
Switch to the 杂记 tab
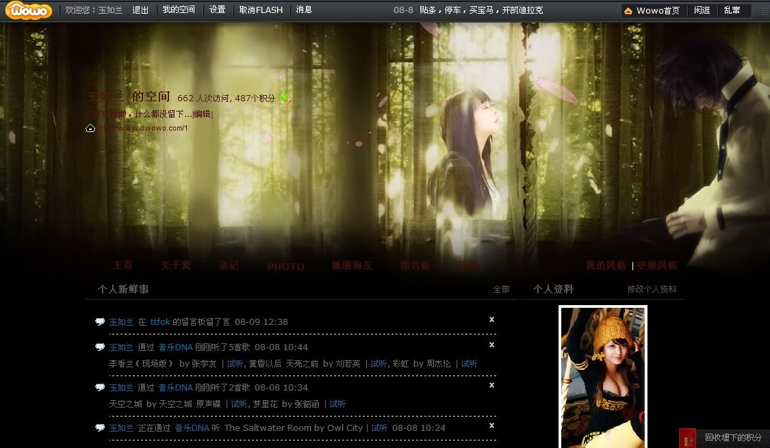(229, 265)
